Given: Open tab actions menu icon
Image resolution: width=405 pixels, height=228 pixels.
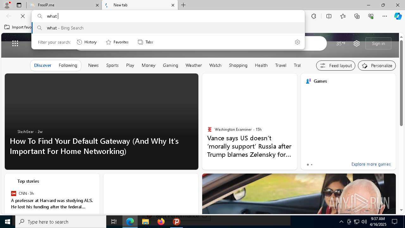Looking at the screenshot, I should point(19,5).
